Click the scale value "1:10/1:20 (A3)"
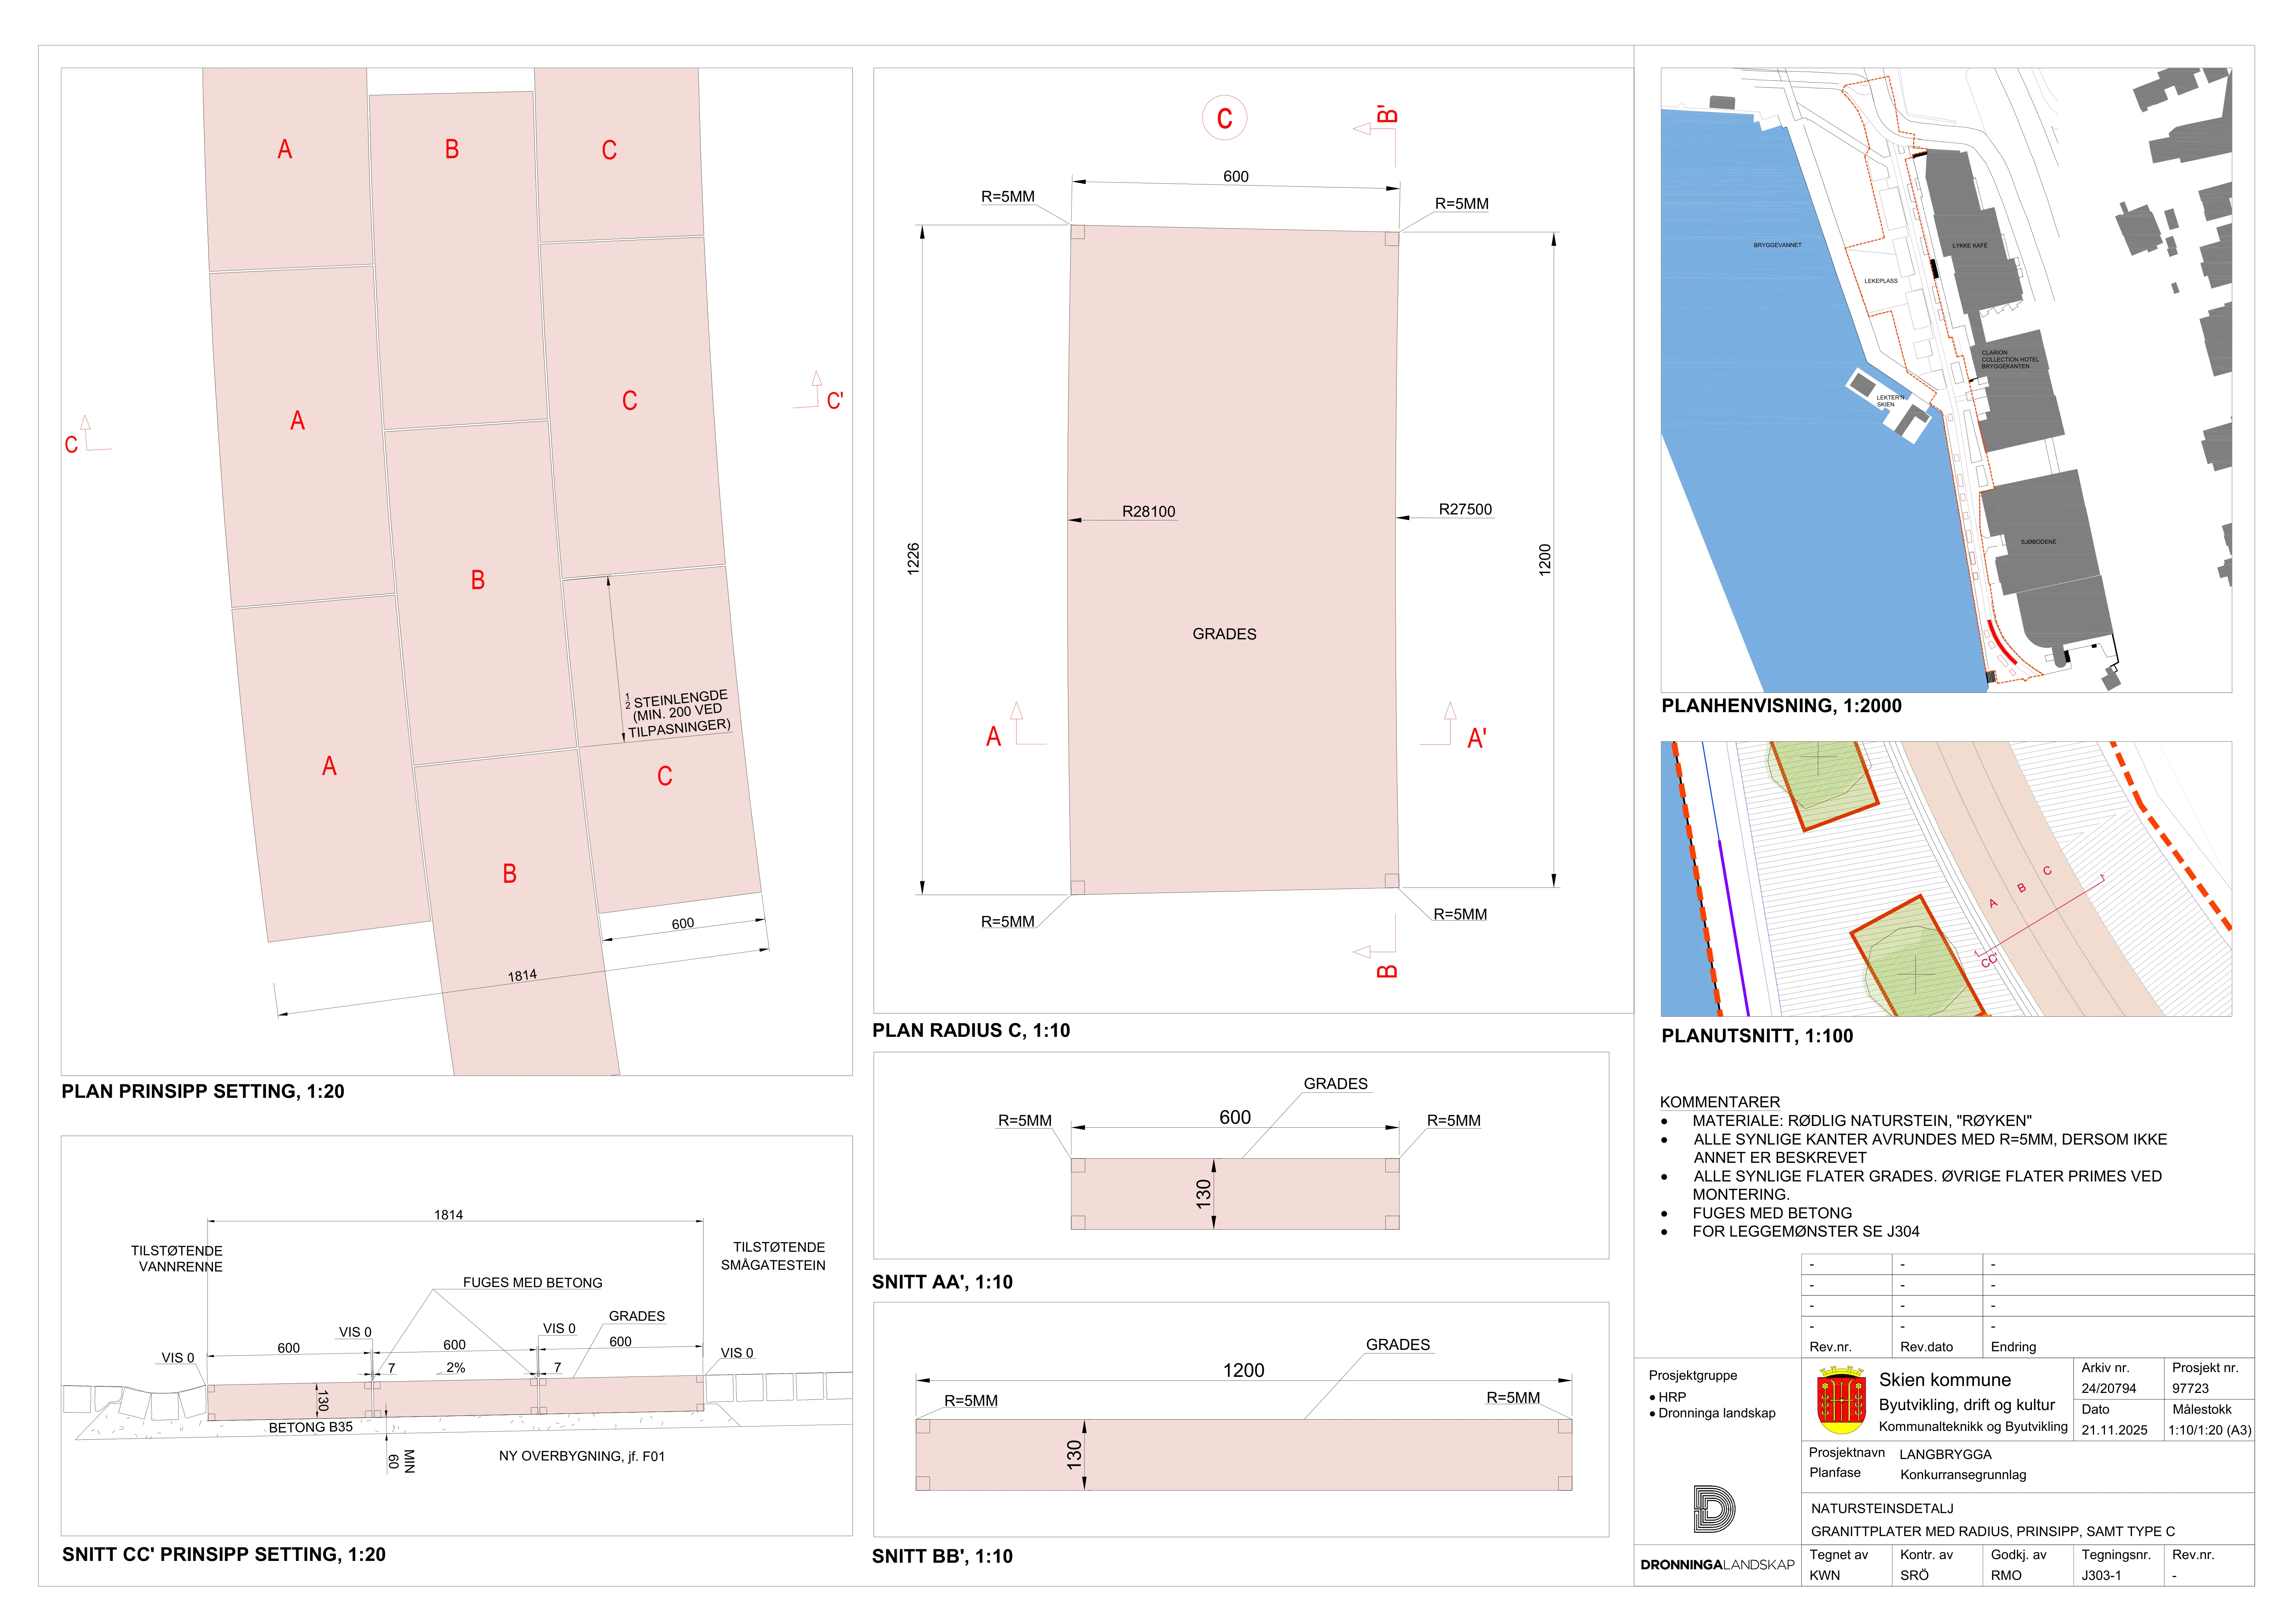Viewport: 2296px width, 1623px height. click(x=2210, y=1430)
